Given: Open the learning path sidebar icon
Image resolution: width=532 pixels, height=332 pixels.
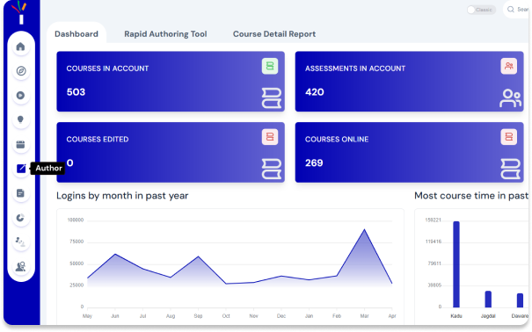Looking at the screenshot, I should tap(21, 242).
